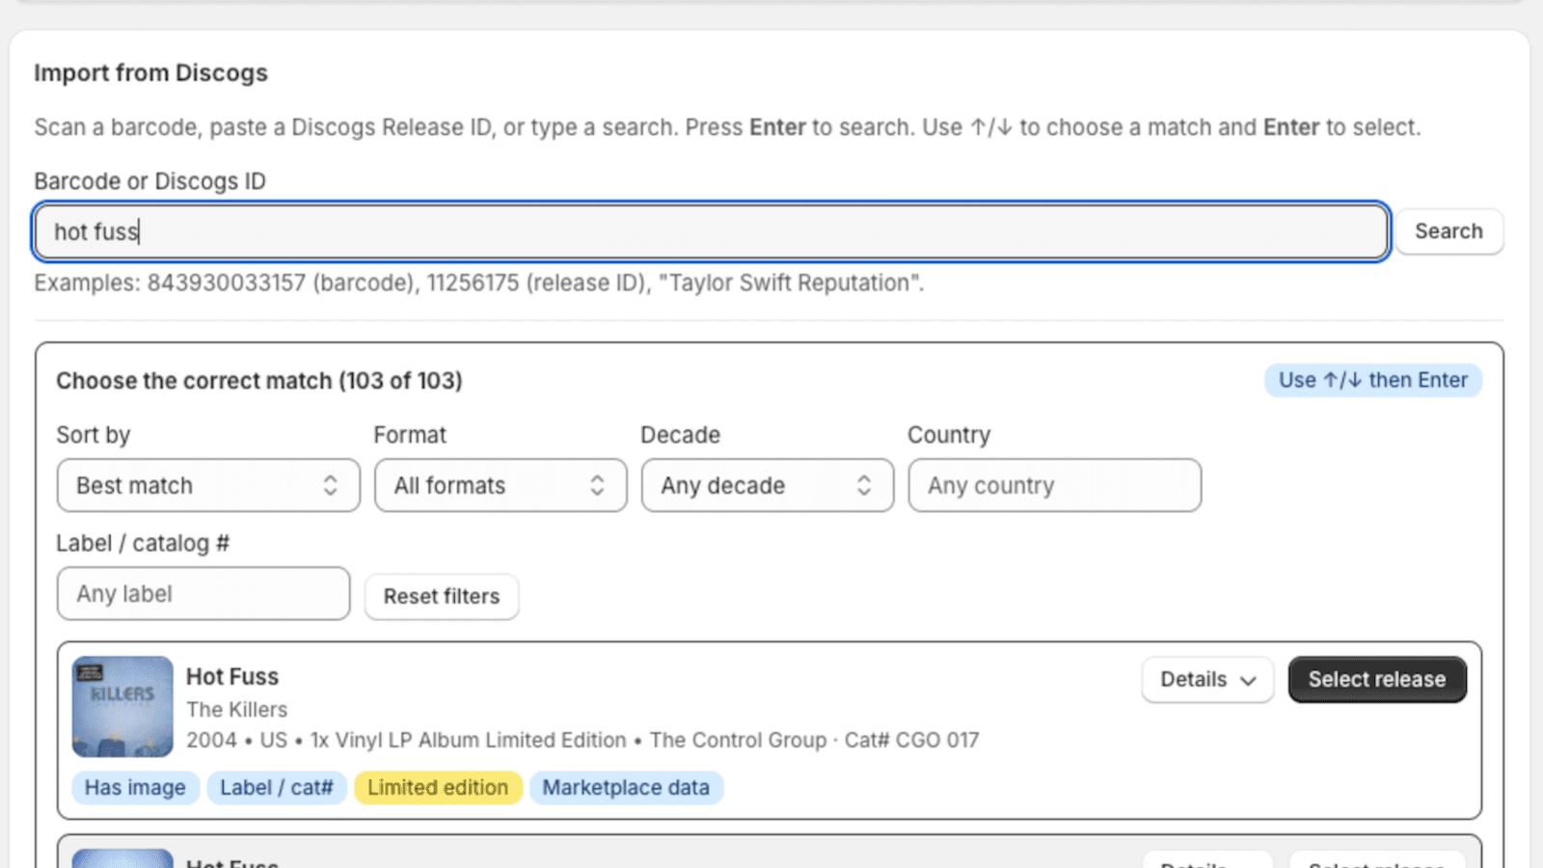Open the Any decade dropdown
Viewport: 1543px width, 868px height.
pyautogui.click(x=768, y=485)
